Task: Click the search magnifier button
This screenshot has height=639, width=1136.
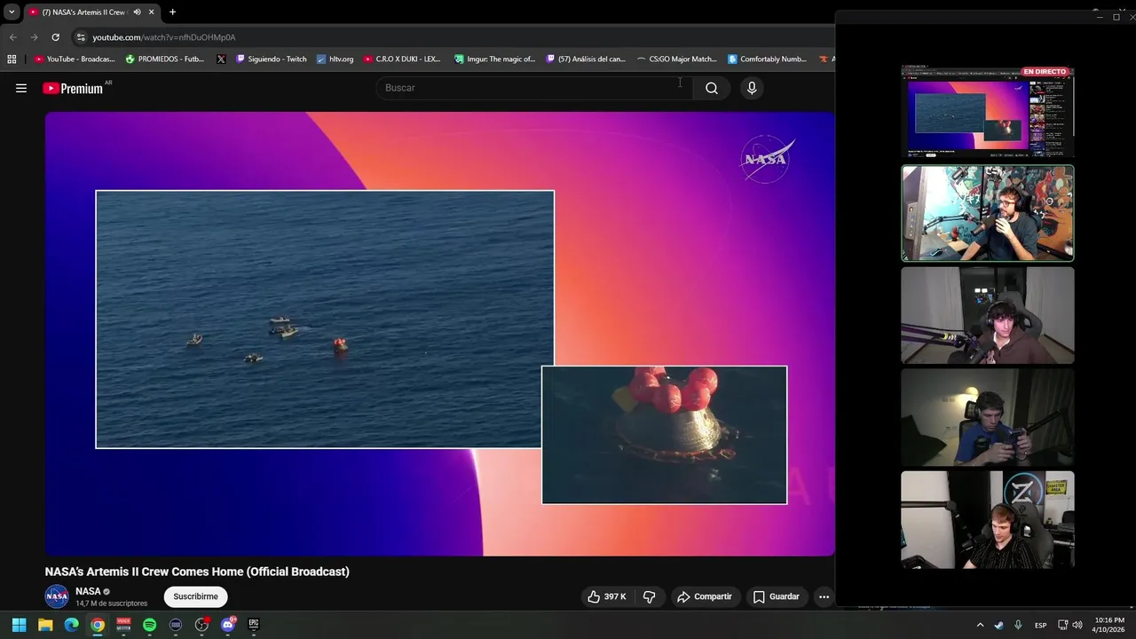Action: click(712, 88)
